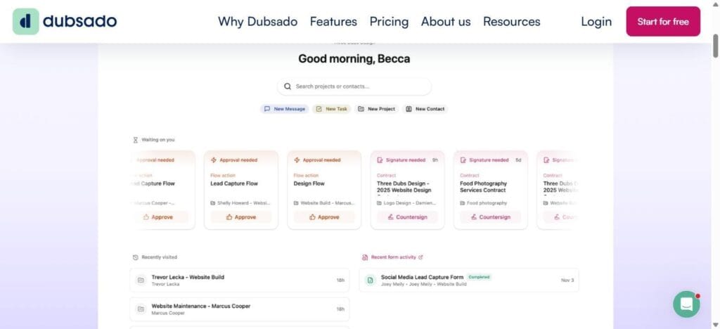The height and width of the screenshot is (329, 720).
Task: Open Recent form activity external link icon
Action: tap(420, 257)
